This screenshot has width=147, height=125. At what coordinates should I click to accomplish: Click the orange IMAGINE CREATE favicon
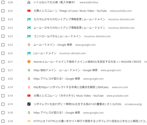click(29, 62)
